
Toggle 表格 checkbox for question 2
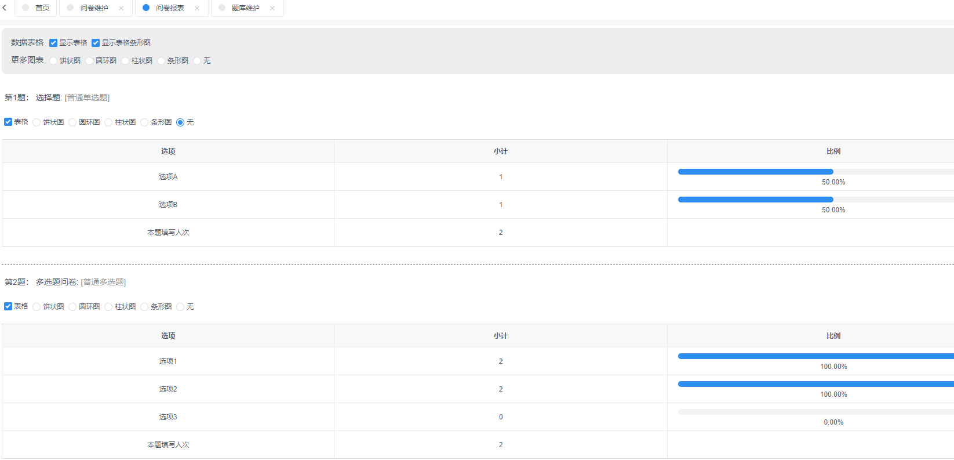pyautogui.click(x=8, y=306)
